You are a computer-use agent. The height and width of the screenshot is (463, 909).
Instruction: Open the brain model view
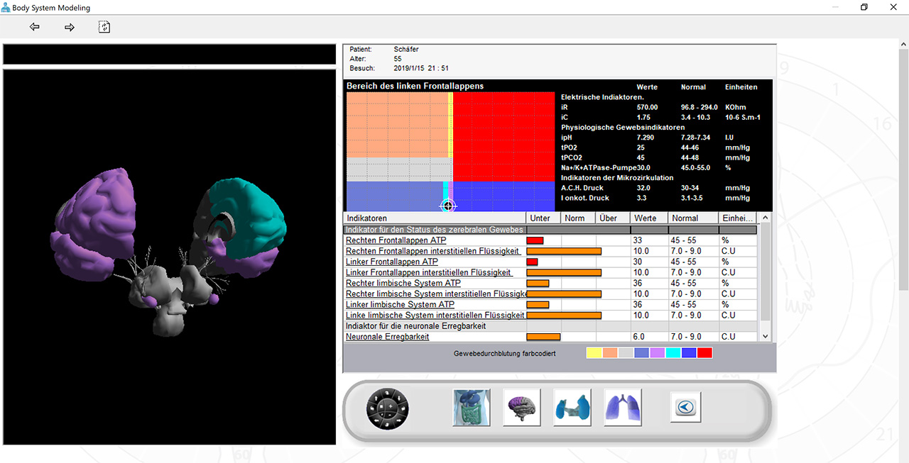(x=522, y=408)
